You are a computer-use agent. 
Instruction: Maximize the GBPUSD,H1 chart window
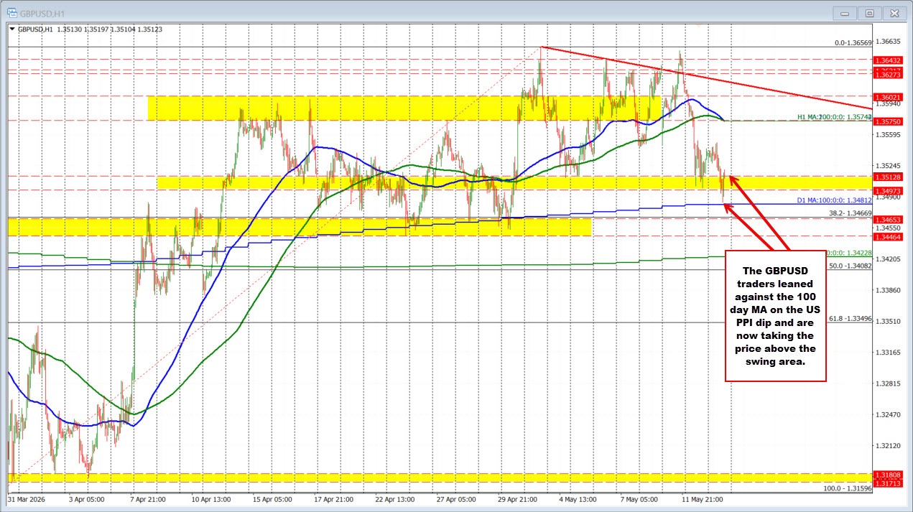[869, 13]
